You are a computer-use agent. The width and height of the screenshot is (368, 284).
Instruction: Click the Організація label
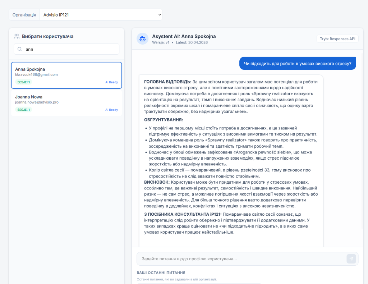24,15
